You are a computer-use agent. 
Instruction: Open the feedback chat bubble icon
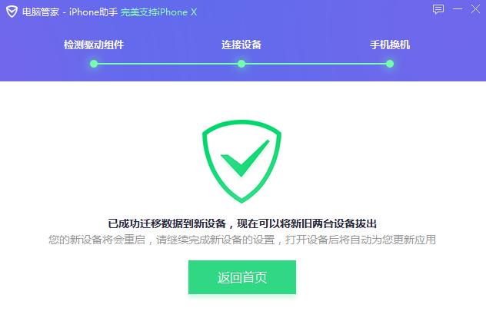pyautogui.click(x=438, y=9)
